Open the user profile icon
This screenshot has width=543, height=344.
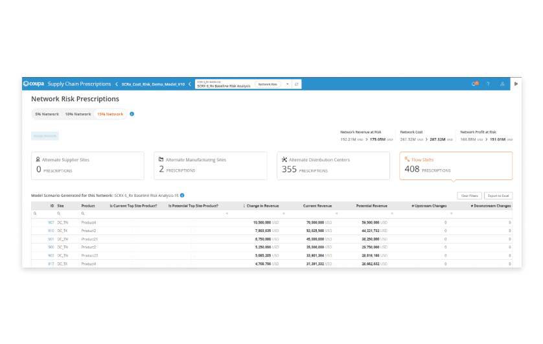pos(502,84)
